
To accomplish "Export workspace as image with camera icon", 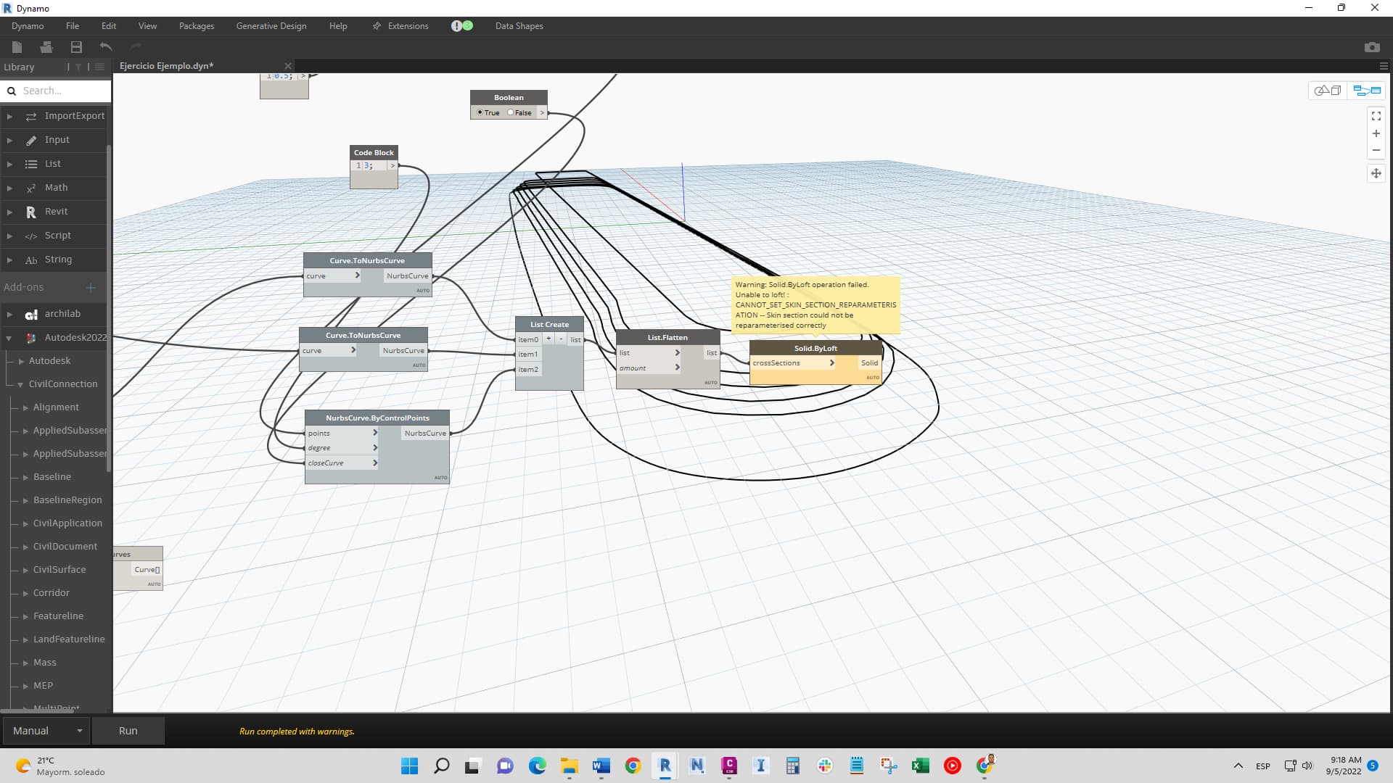I will (x=1371, y=47).
